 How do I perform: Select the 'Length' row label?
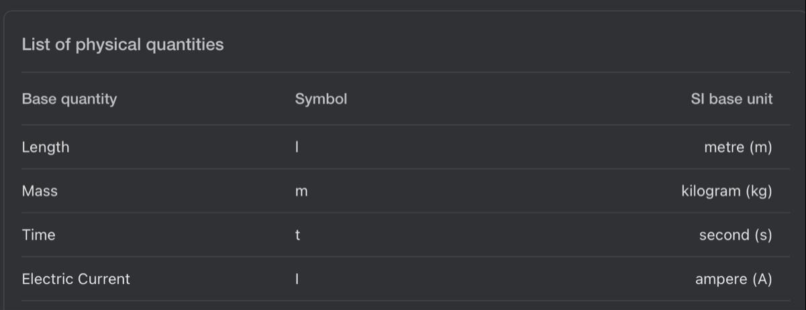46,147
